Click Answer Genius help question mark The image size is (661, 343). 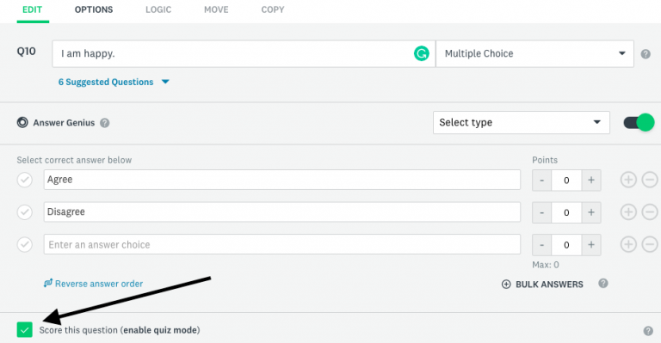pos(104,123)
